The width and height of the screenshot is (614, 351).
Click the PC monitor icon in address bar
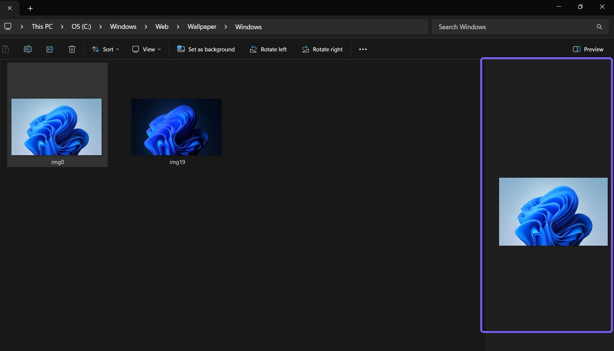tap(8, 27)
